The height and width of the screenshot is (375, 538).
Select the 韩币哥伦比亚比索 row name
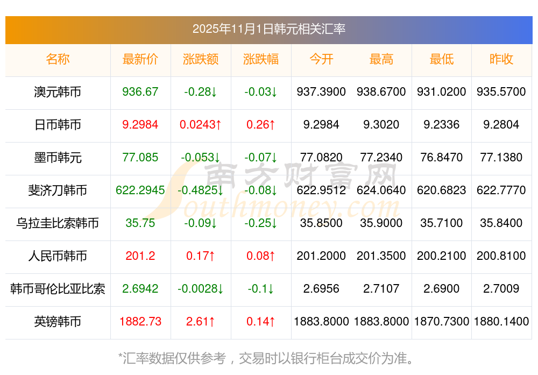pyautogui.click(x=58, y=289)
